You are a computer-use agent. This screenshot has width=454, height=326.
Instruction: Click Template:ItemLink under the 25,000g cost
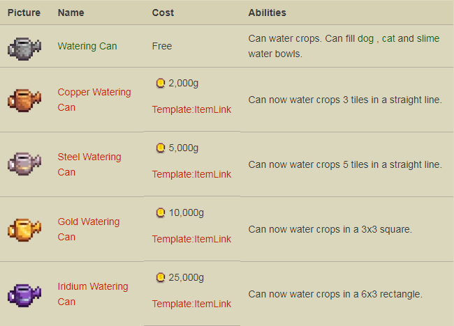(191, 304)
